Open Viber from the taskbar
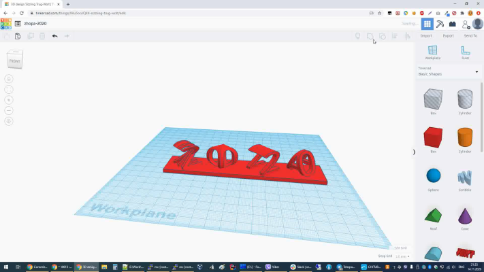 tap(273, 267)
